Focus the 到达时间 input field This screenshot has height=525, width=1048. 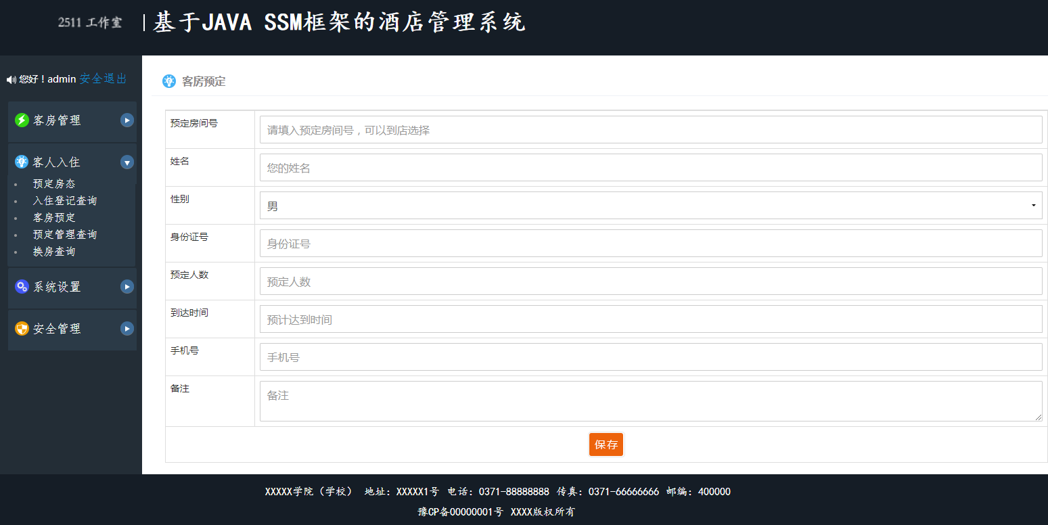point(651,319)
